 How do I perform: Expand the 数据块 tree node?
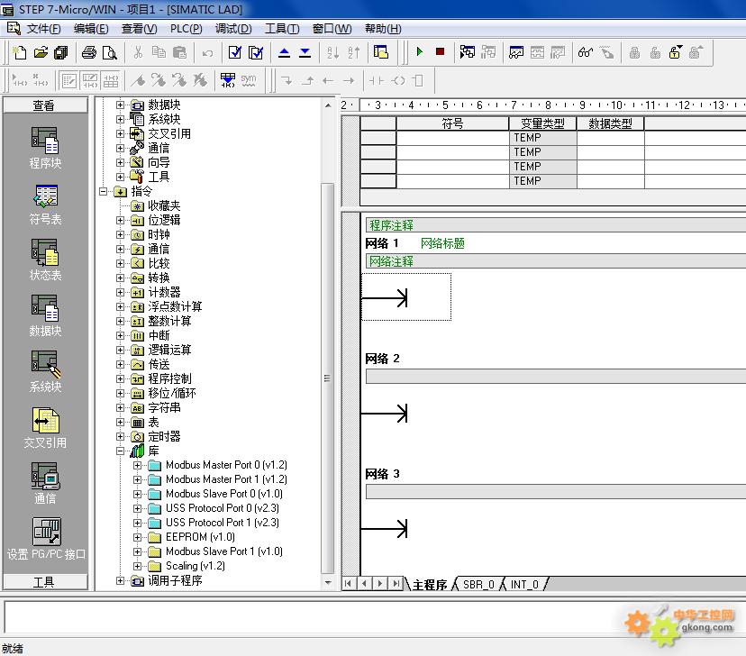(x=121, y=105)
